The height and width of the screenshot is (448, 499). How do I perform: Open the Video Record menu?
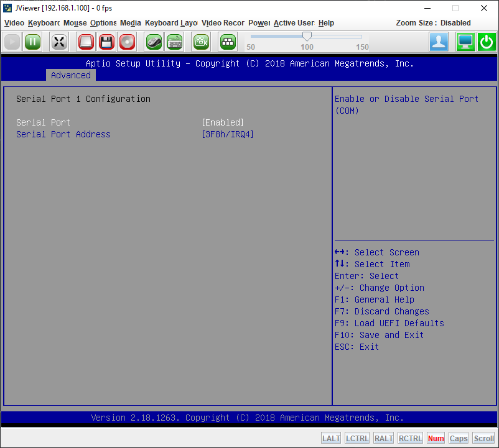pos(223,23)
